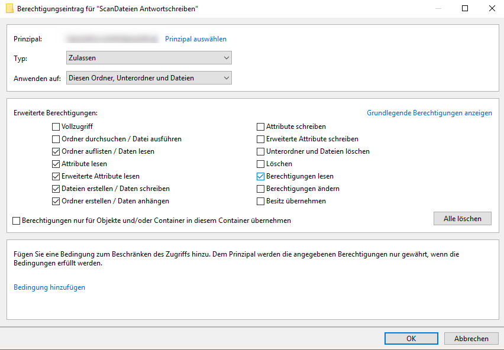Screen dimensions: 504x350
Task: Click the Erweiterte Berechtigungen heading
Action: (56, 113)
